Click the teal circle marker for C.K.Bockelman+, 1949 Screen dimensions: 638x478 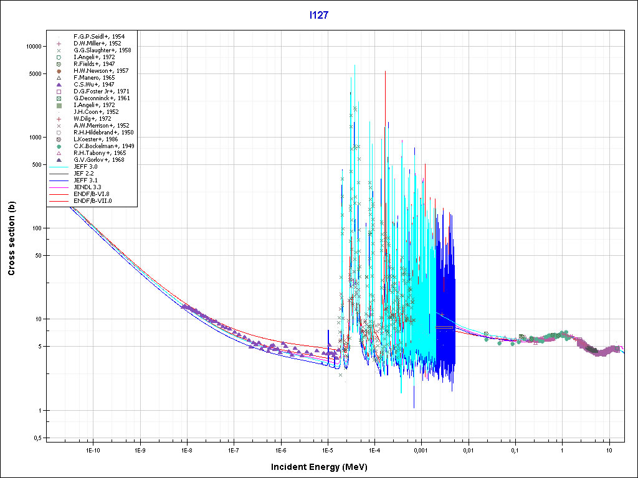pyautogui.click(x=58, y=146)
